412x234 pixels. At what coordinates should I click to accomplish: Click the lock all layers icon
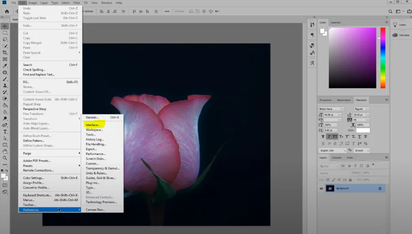[x=350, y=180]
